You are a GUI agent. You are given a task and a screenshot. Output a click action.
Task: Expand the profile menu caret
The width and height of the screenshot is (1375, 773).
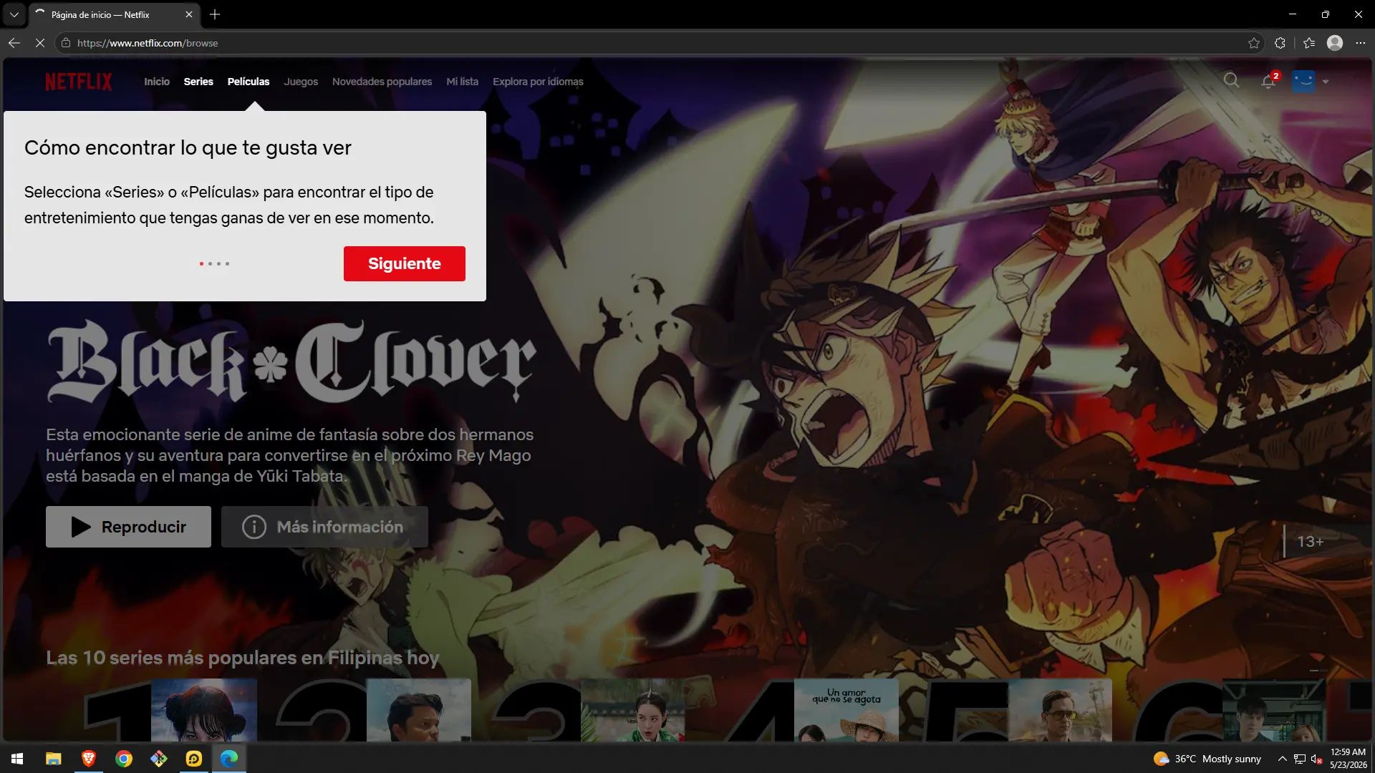coord(1326,82)
